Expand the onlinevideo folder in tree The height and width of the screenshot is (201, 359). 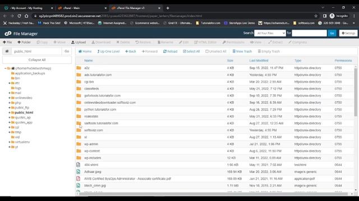point(10,98)
